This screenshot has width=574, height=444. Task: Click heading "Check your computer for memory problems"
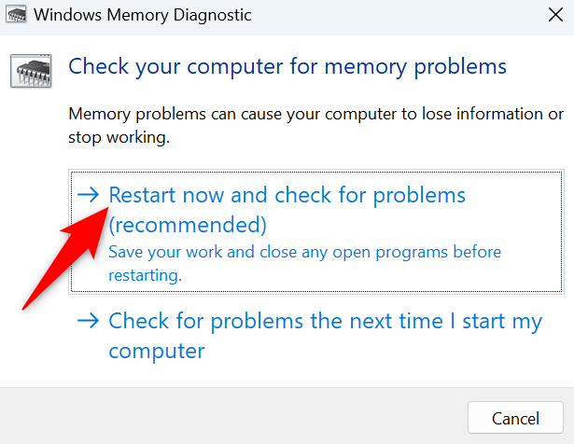tap(287, 67)
